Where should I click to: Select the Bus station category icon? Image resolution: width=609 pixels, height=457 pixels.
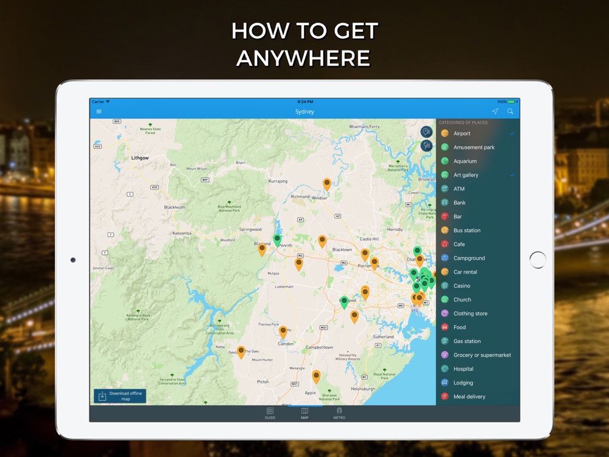(445, 230)
